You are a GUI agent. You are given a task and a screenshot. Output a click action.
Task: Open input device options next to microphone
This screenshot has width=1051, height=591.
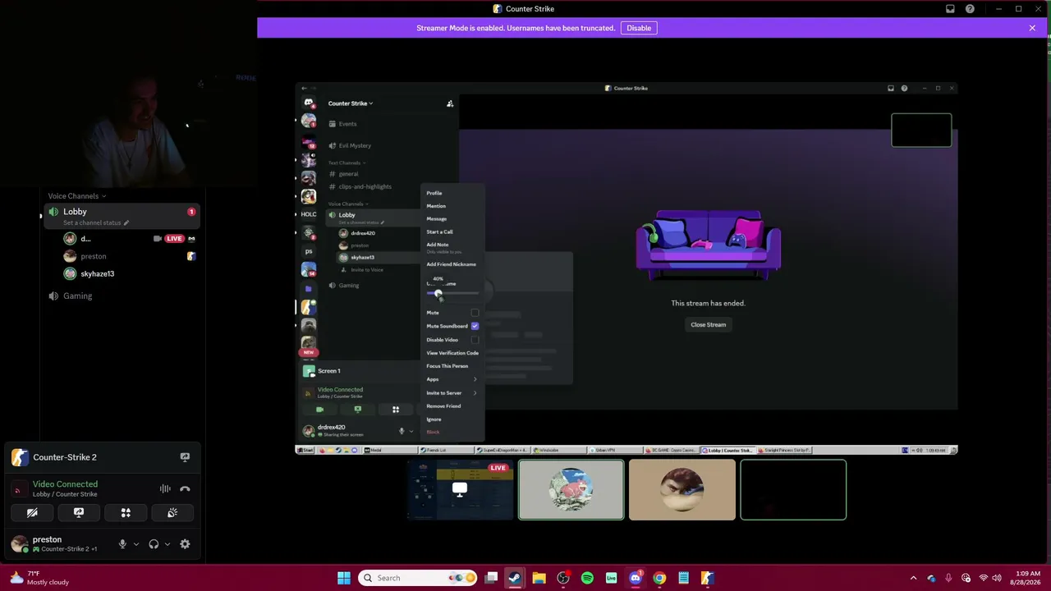135,544
